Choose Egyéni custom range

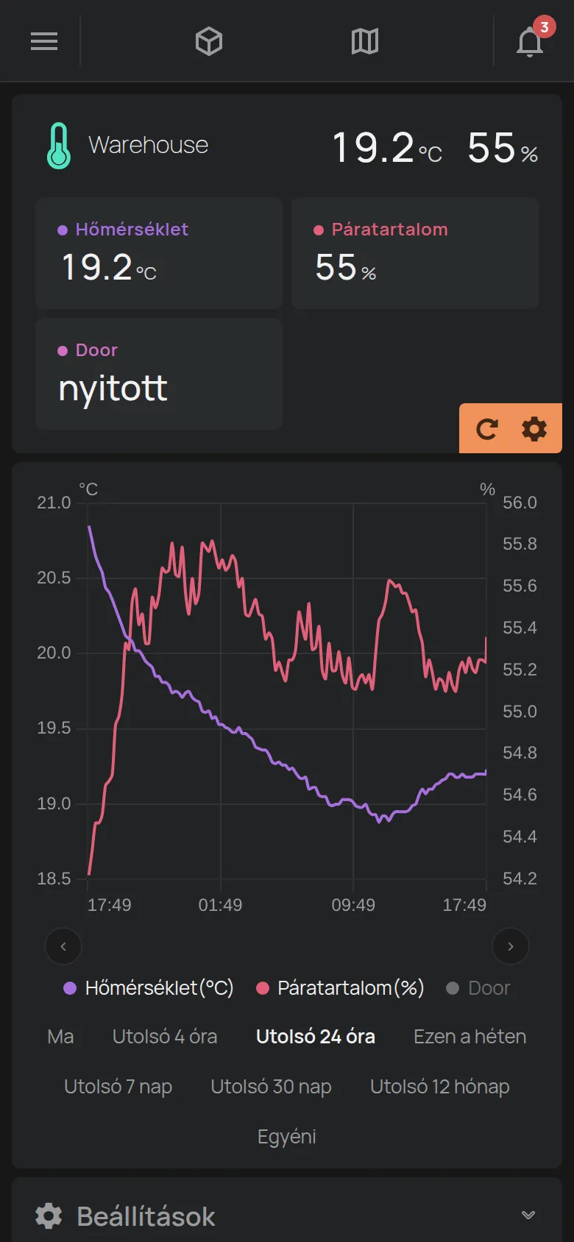287,1137
